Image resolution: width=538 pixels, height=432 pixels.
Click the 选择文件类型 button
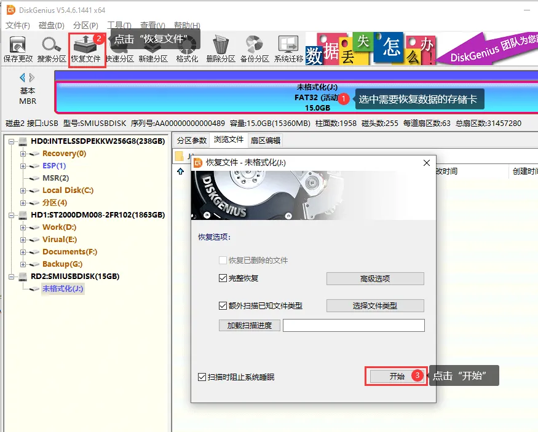tap(375, 305)
